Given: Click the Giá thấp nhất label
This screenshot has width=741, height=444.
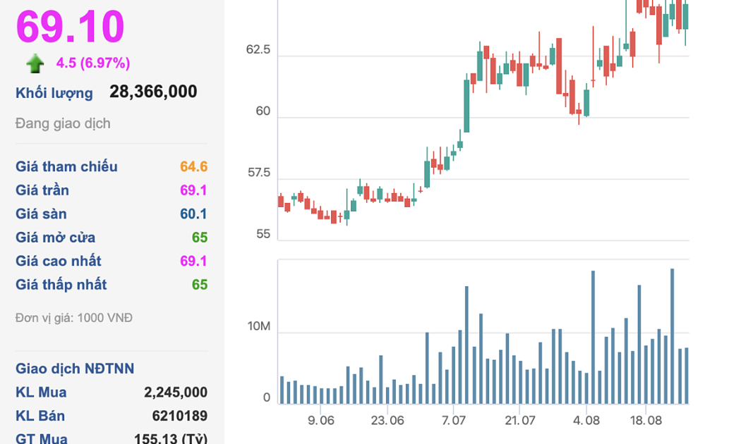Looking at the screenshot, I should (x=61, y=285).
